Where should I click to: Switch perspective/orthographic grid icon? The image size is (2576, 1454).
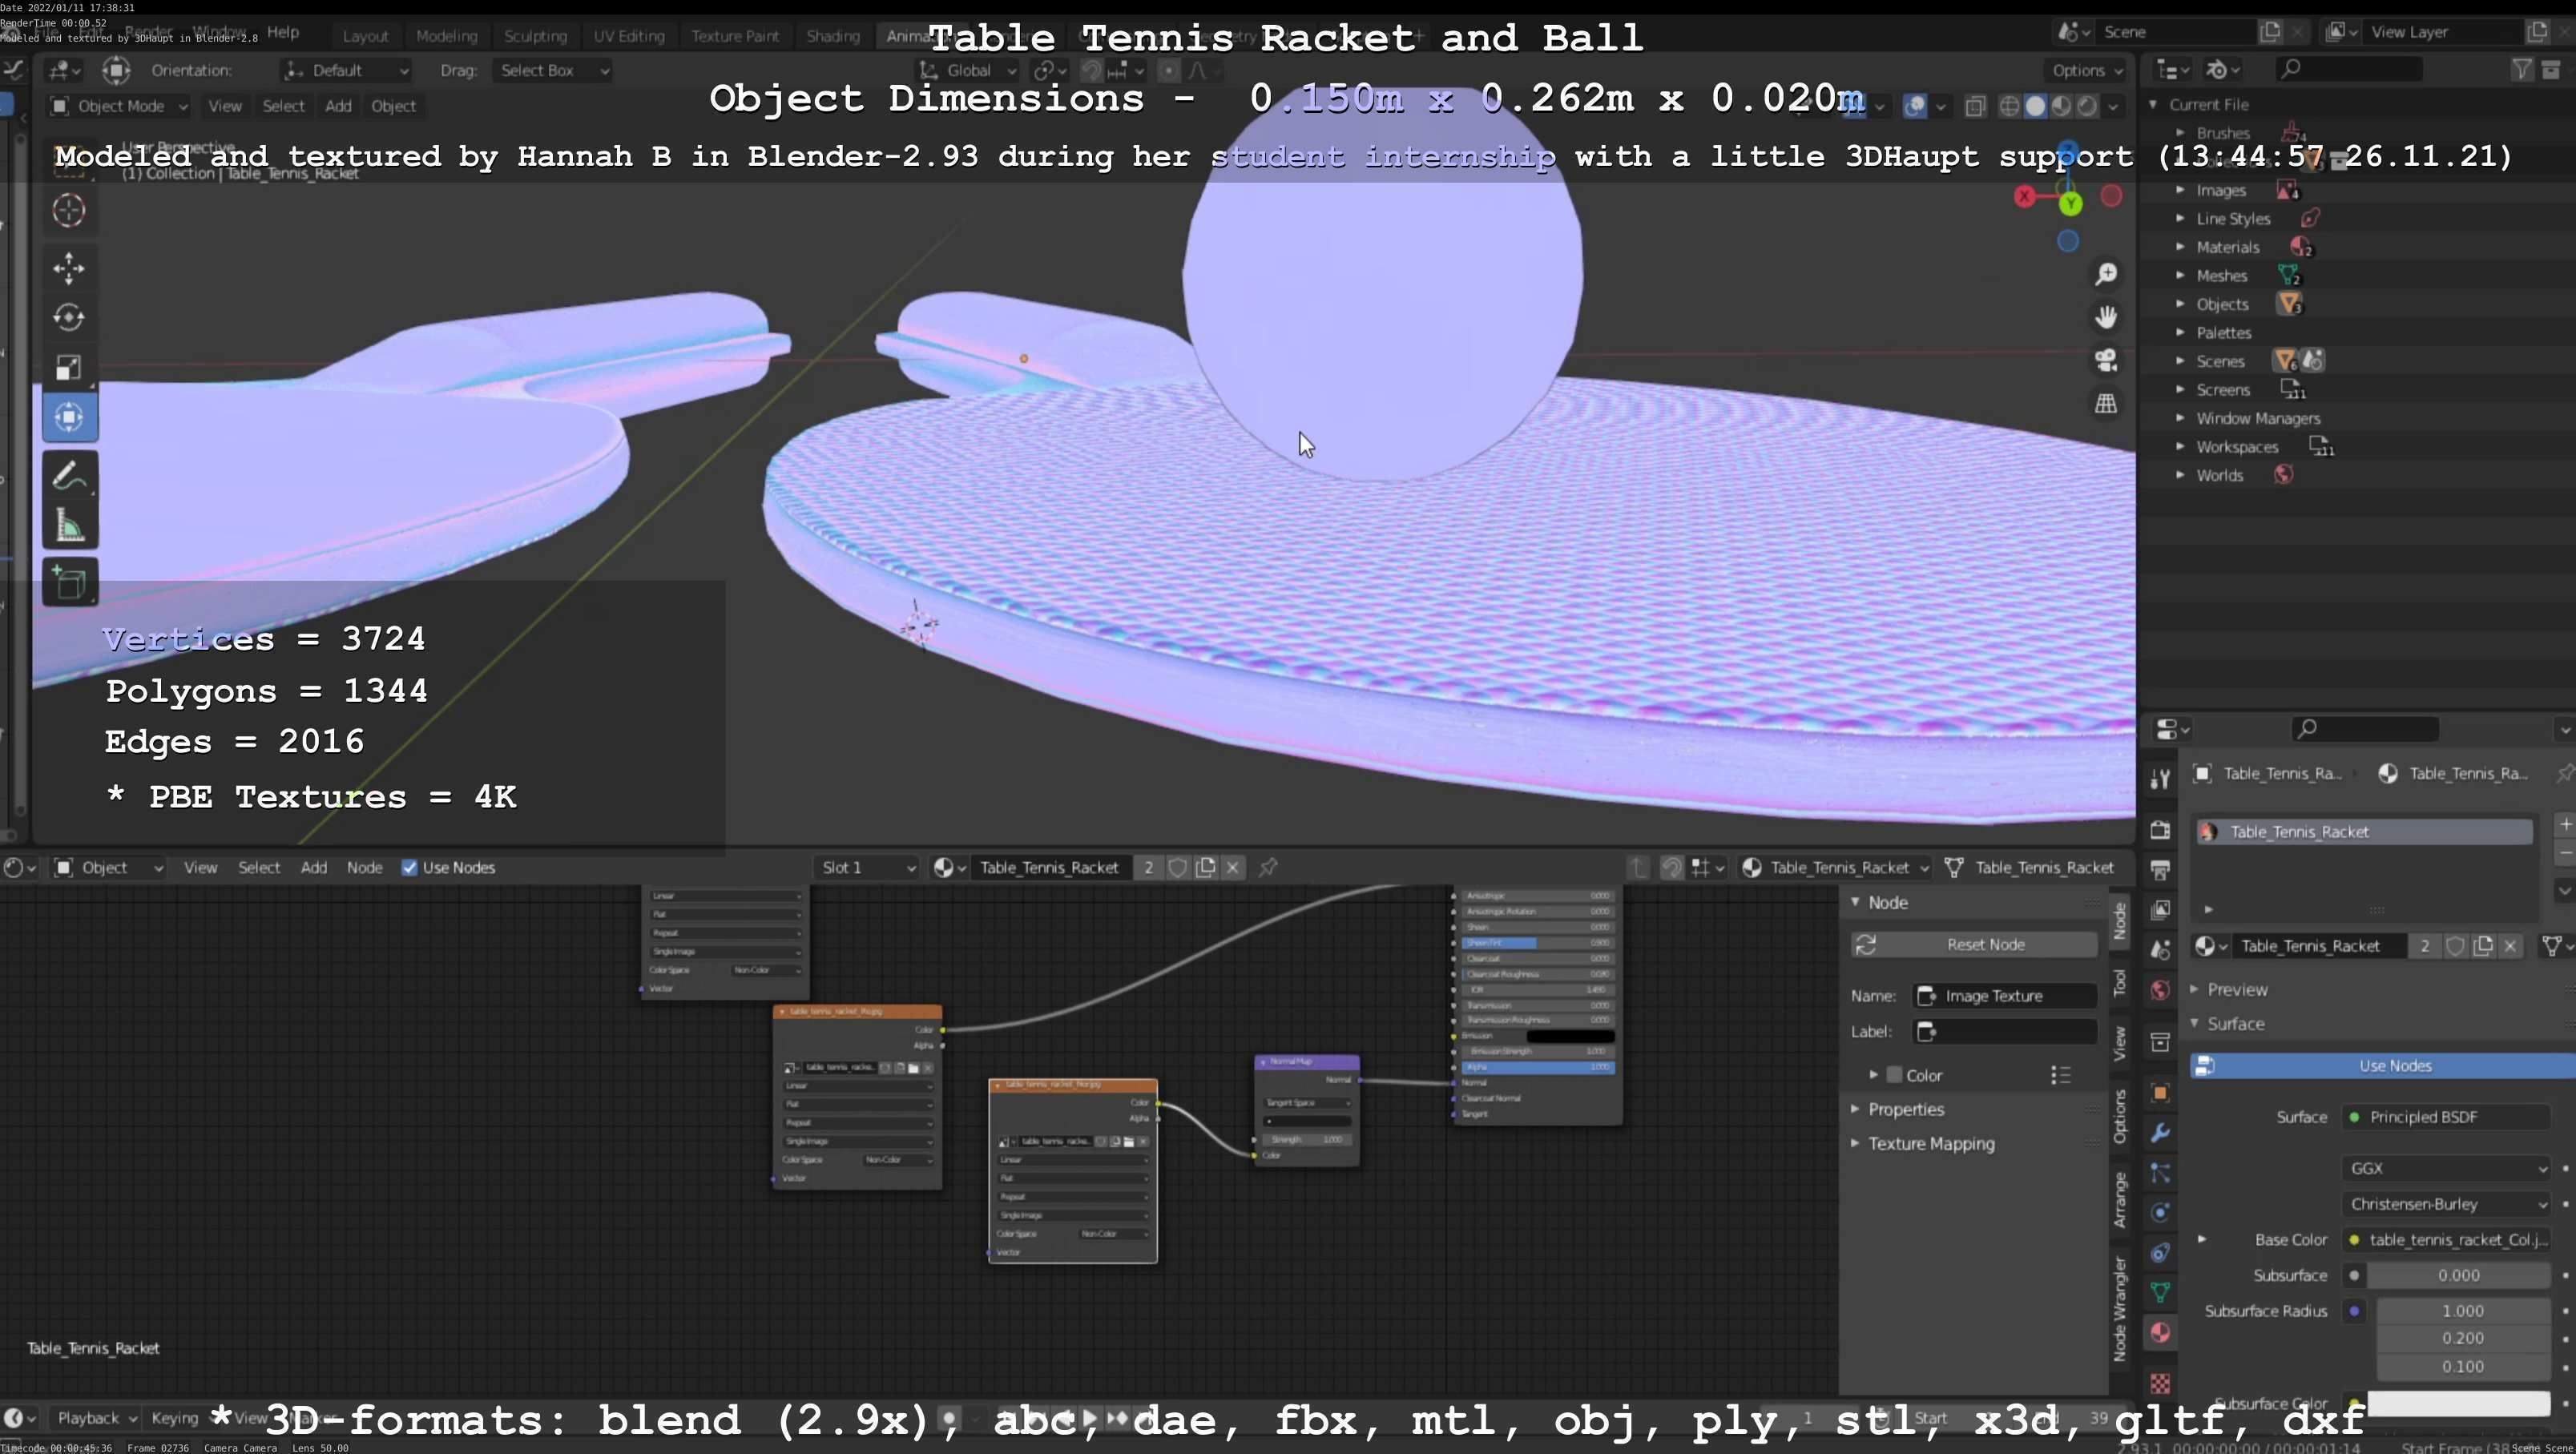tap(2106, 403)
